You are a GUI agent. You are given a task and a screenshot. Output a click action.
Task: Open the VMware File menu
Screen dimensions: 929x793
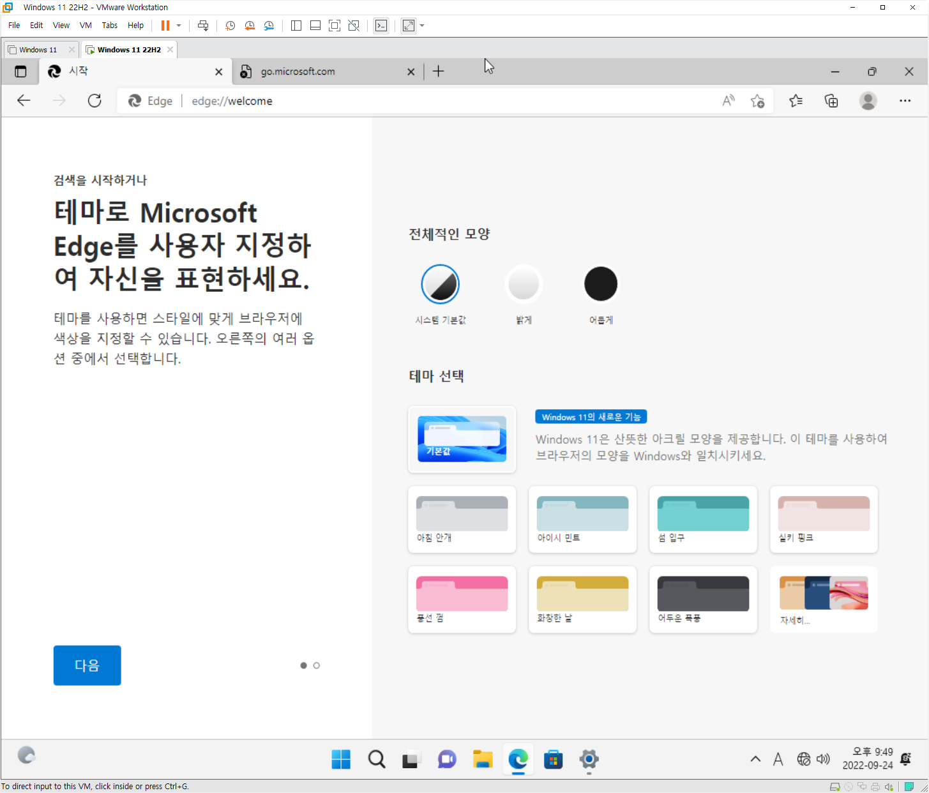click(14, 26)
